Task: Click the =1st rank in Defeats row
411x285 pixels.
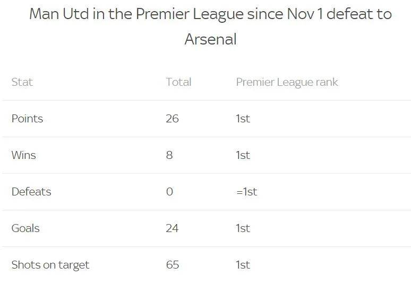Action: click(246, 192)
